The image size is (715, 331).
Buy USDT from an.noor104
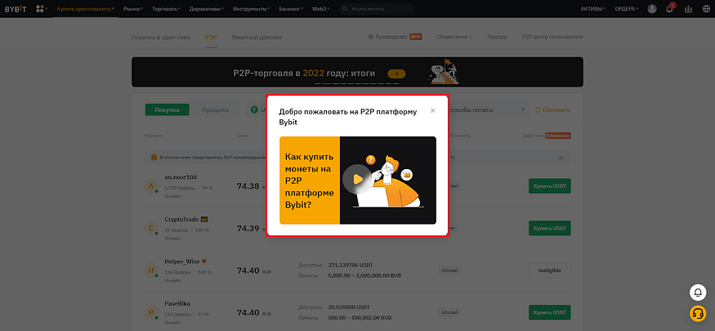tap(549, 186)
